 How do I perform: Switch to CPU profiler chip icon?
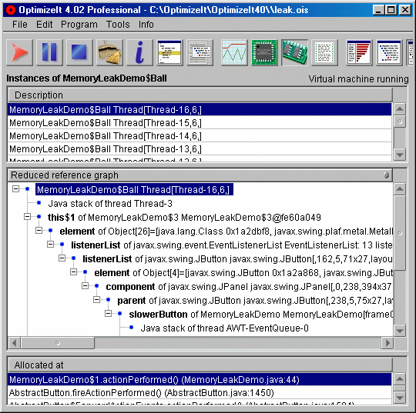pos(264,52)
